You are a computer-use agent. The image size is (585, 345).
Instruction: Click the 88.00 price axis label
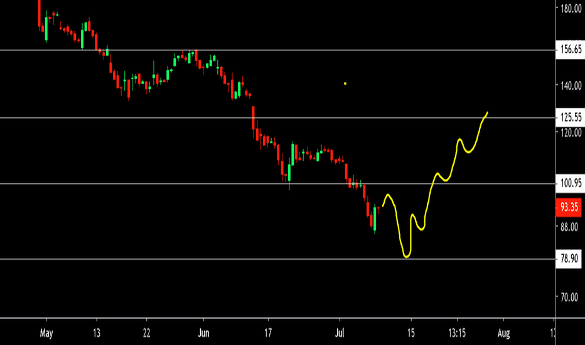pos(569,227)
